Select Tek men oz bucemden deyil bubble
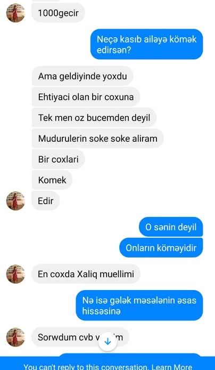Screen dimensions: 215x370 click(x=94, y=117)
